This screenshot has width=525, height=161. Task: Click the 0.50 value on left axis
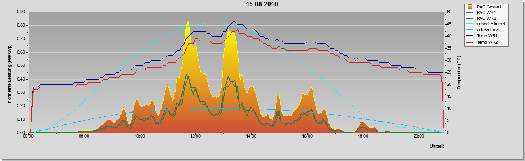click(21, 66)
